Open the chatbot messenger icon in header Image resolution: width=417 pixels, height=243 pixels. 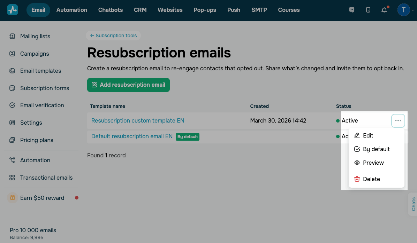(351, 10)
